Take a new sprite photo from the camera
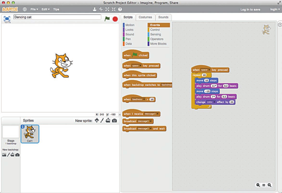 click(114, 121)
